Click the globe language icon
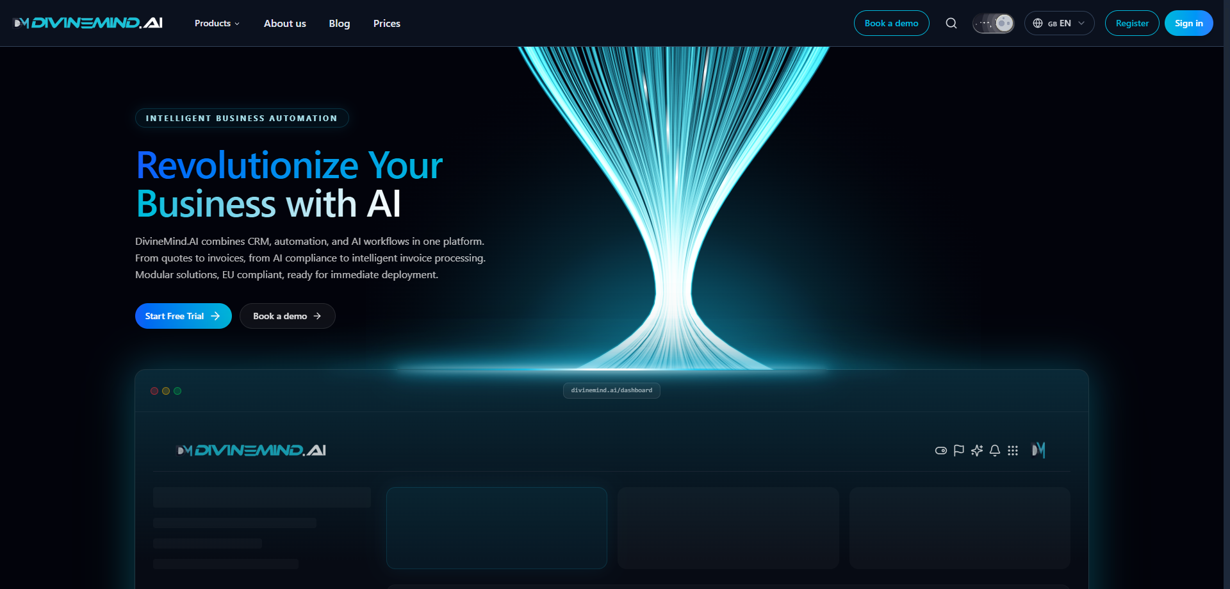This screenshot has width=1230, height=589. click(x=1038, y=23)
